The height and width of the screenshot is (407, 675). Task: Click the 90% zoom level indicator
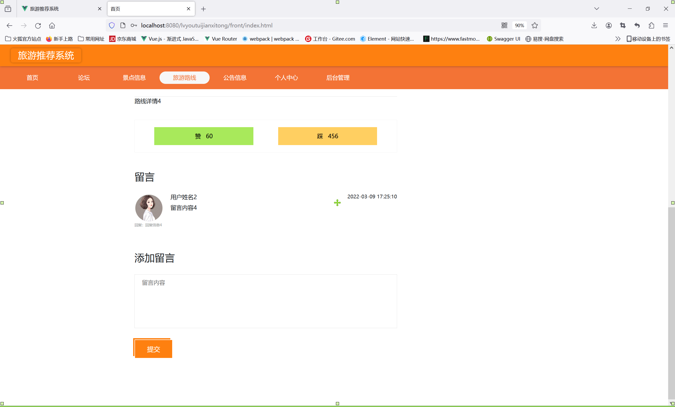pos(519,26)
